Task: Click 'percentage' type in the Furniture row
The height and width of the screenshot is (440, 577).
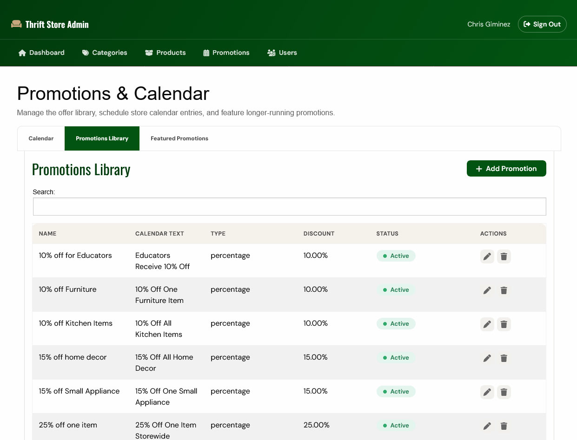Action: click(x=230, y=289)
